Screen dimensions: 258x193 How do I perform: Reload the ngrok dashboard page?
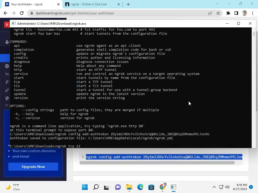[x=22, y=13]
